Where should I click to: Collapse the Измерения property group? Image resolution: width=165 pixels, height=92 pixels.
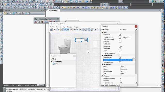(x=102, y=55)
